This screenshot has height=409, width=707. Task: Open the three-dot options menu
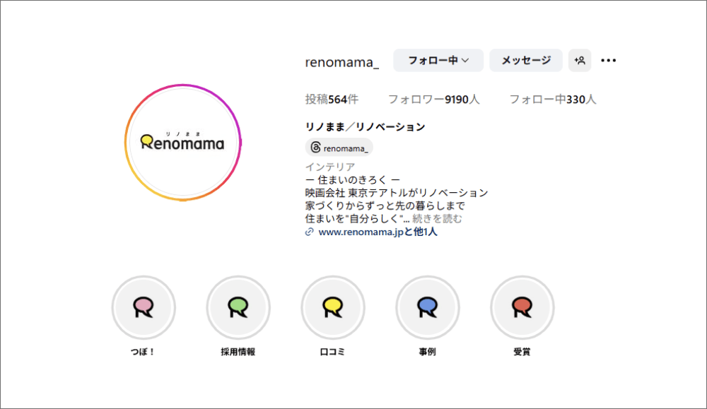point(608,60)
